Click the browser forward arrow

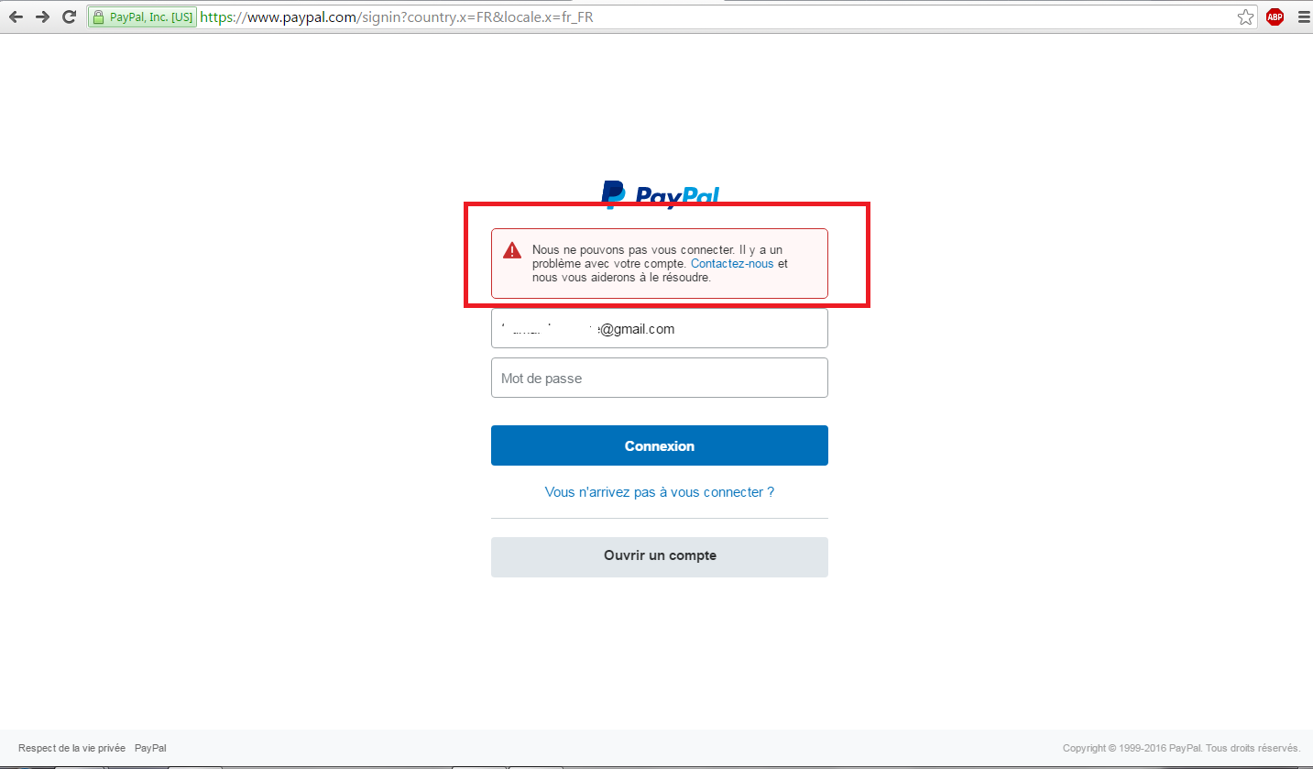(x=42, y=16)
